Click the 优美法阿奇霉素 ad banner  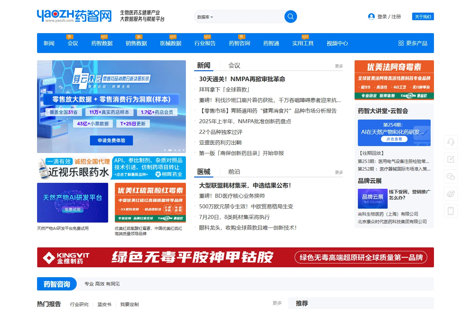394,80
